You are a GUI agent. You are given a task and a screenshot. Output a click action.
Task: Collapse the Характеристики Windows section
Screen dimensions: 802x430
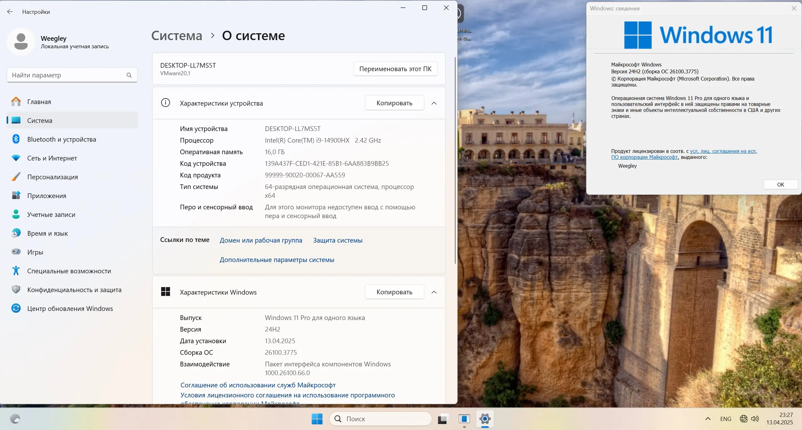coord(434,292)
